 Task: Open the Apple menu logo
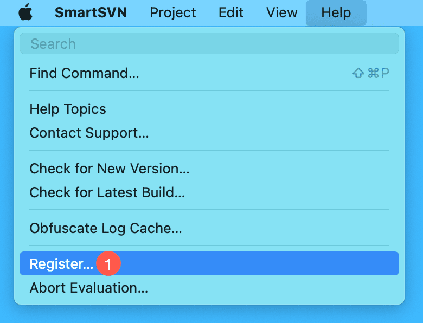(25, 12)
